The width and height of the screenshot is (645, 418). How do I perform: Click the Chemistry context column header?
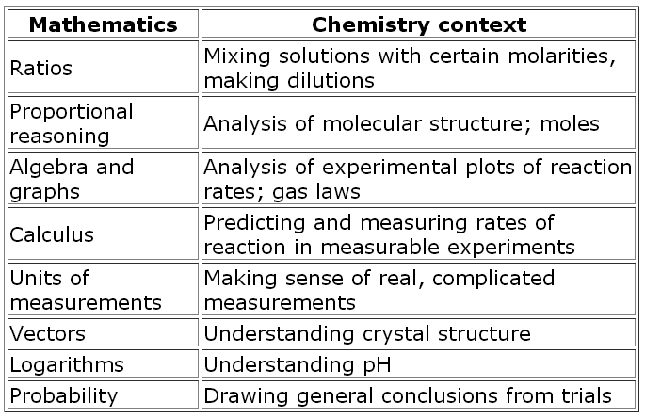pos(418,24)
